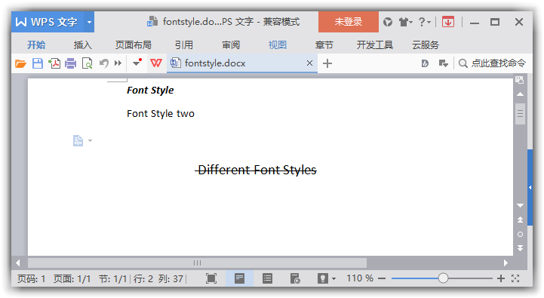The image size is (544, 298).
Task: Click the fit-to-window expand icon
Action: 515,278
